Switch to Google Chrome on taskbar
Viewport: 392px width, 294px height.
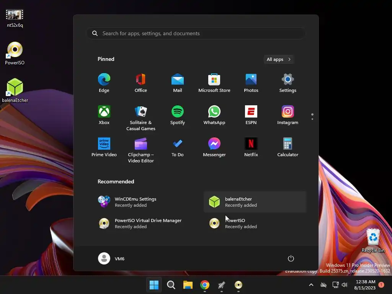point(205,285)
